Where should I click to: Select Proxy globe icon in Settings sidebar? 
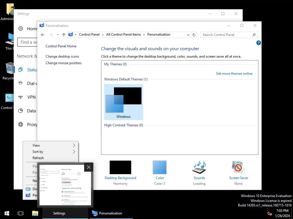point(21,124)
